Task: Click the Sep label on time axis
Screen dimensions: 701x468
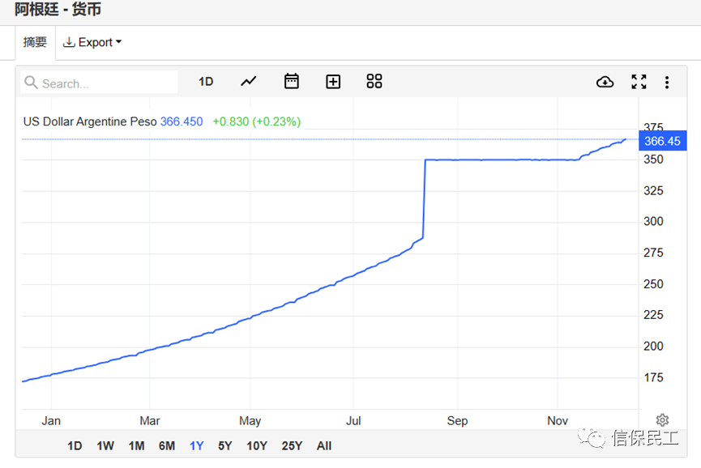Action: 457,421
